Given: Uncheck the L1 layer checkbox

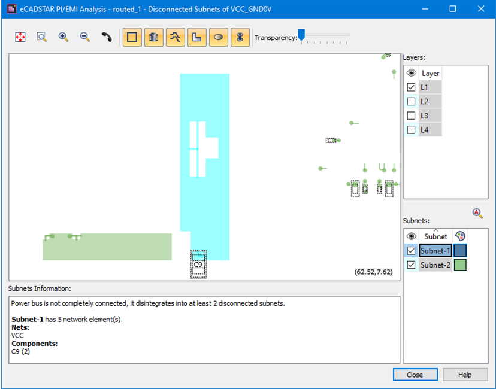Looking at the screenshot, I should (x=411, y=87).
